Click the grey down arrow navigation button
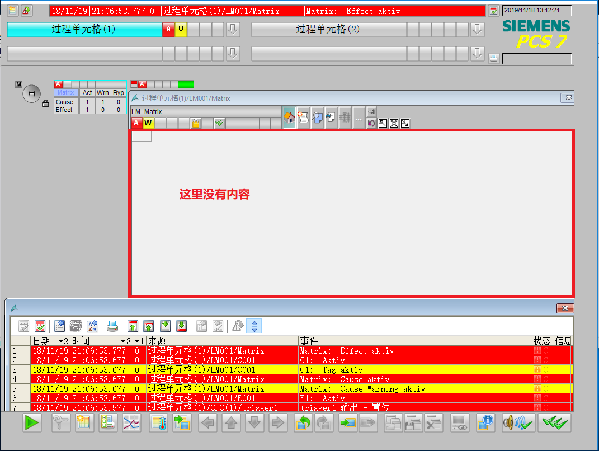Screen dimensions: 599x451 point(254,422)
